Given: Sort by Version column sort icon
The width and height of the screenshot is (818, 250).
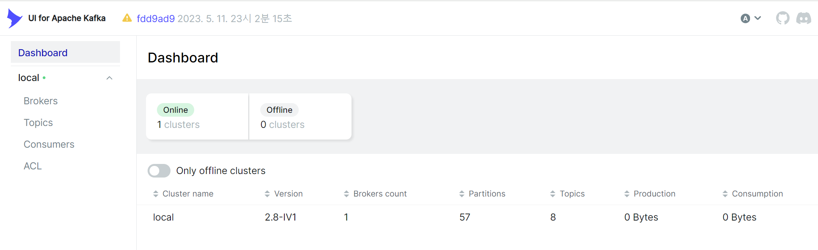Looking at the screenshot, I should click(x=267, y=194).
